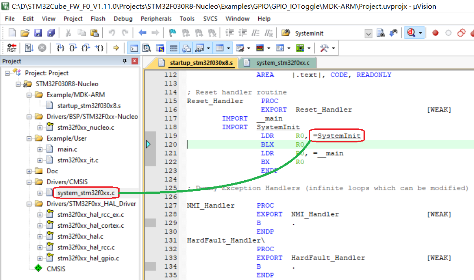Image resolution: width=474 pixels, height=280 pixels.
Task: Run incremental find with the blue arrow binoculars icon
Action: pos(393,33)
